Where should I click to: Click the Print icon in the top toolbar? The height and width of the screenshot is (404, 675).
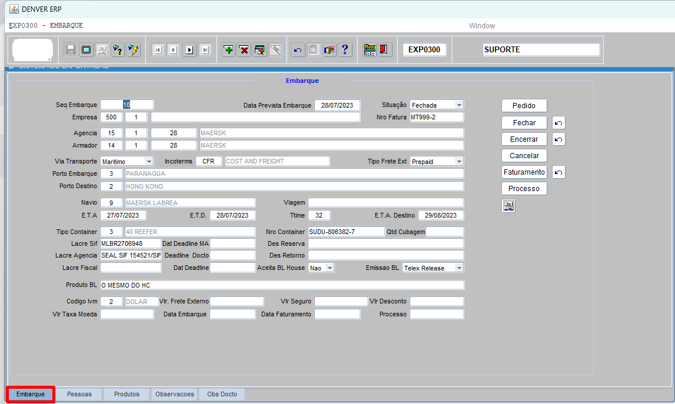coord(102,50)
